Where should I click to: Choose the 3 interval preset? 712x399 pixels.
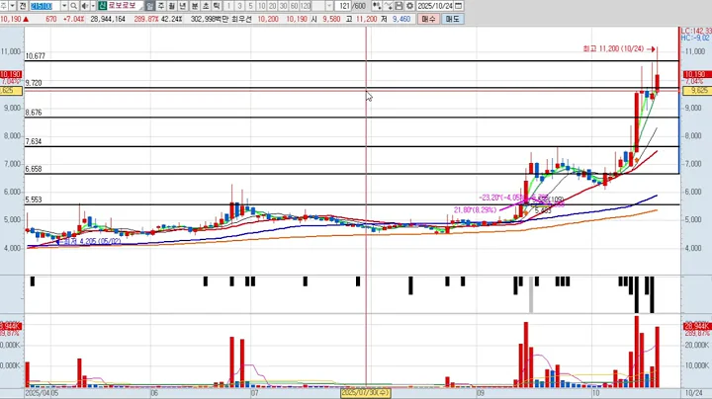[x=239, y=6]
